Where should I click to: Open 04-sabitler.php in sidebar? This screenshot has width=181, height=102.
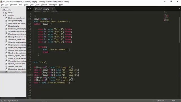(14, 26)
